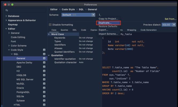Screen dimensions: 178x107
Task: Click project-level icon beside SQLite
Action: 44,96
